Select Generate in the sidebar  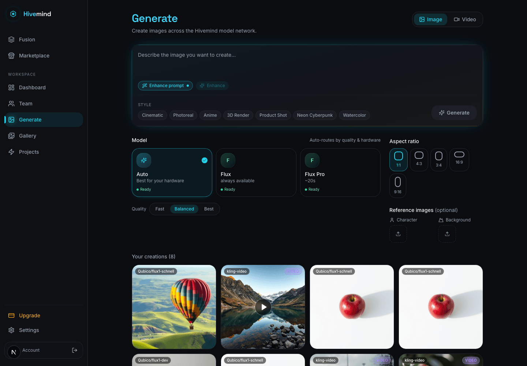[44, 120]
